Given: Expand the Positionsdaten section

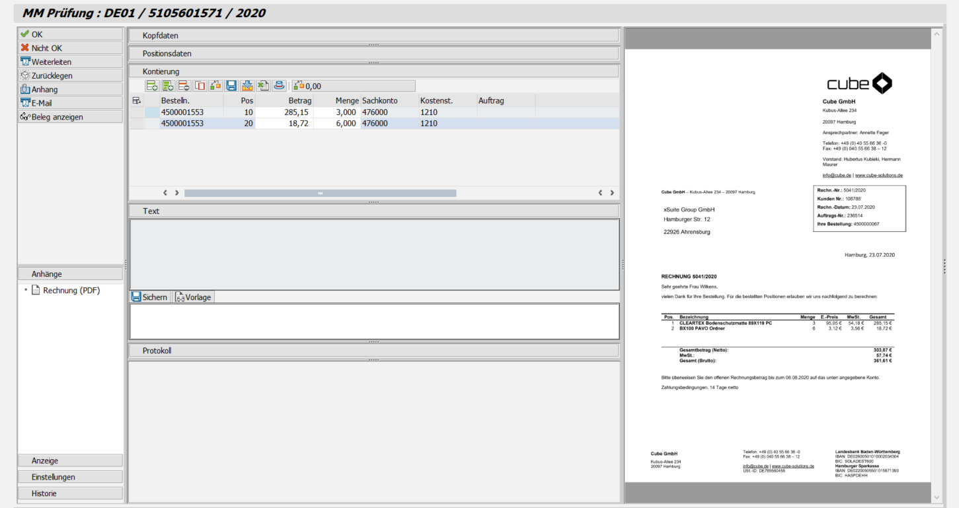Looking at the screenshot, I should pyautogui.click(x=373, y=54).
